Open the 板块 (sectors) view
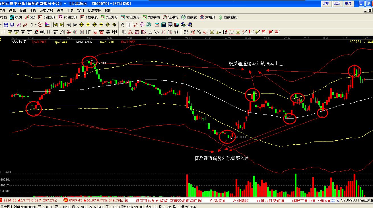The image size is (373, 208). (x=16, y=17)
